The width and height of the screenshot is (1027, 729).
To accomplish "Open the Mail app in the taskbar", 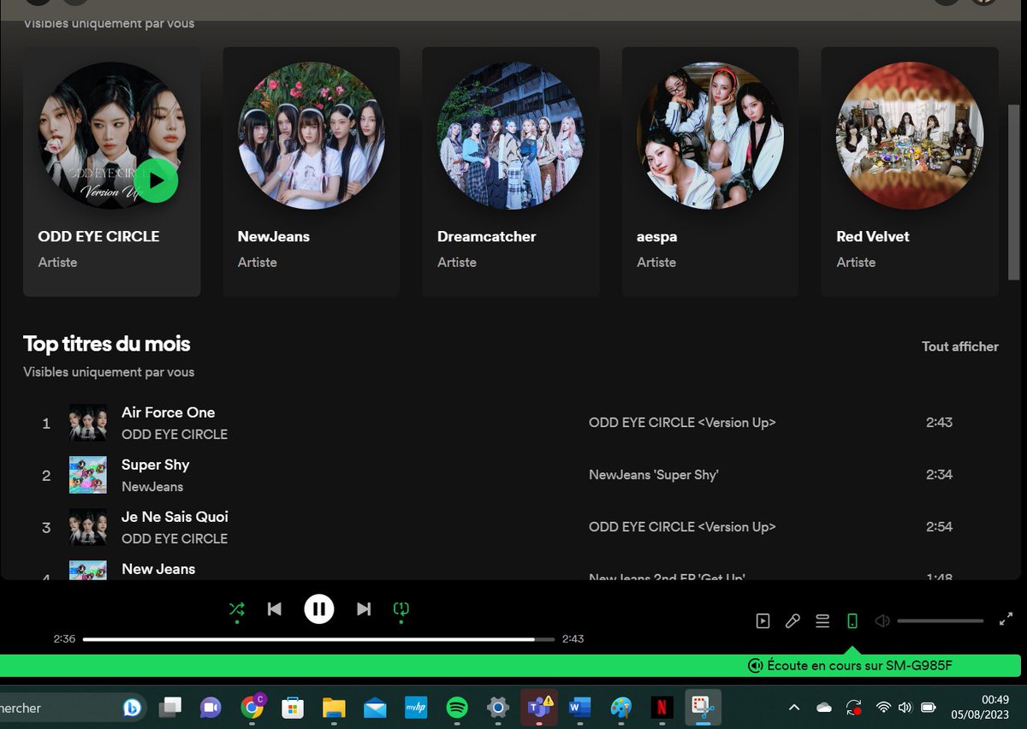I will pyautogui.click(x=374, y=708).
